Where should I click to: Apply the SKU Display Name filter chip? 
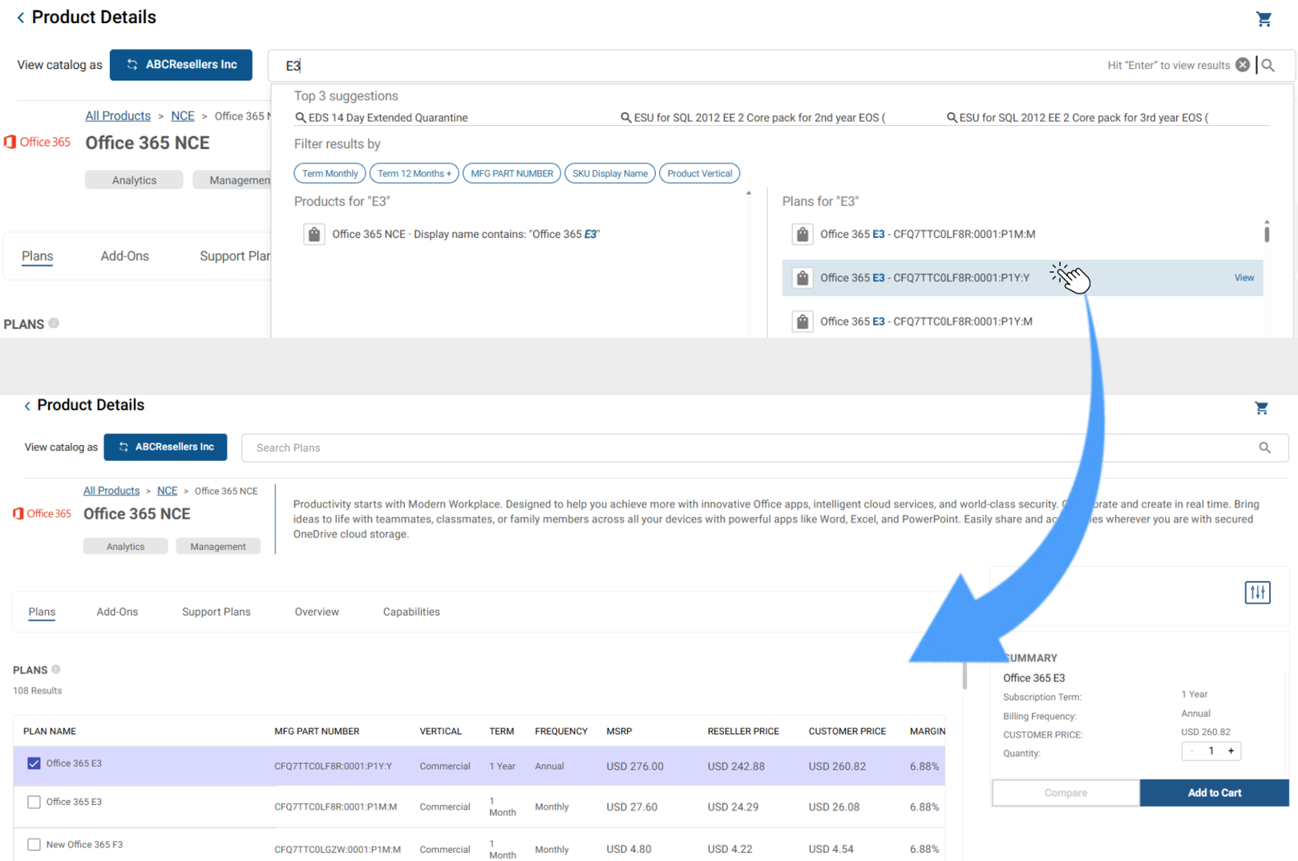click(610, 173)
